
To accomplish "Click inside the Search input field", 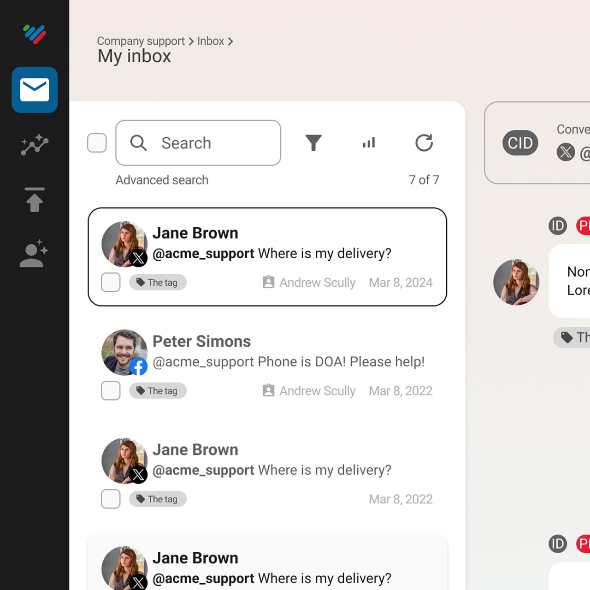I will coord(198,143).
